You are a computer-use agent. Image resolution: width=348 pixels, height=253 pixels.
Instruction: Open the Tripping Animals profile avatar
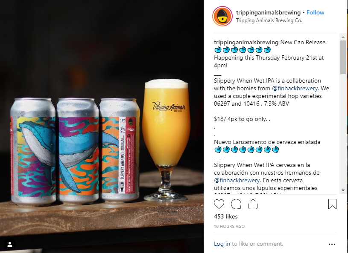pos(222,16)
